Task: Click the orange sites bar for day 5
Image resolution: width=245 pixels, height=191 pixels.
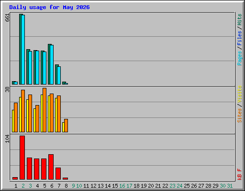Action: [x=45, y=110]
